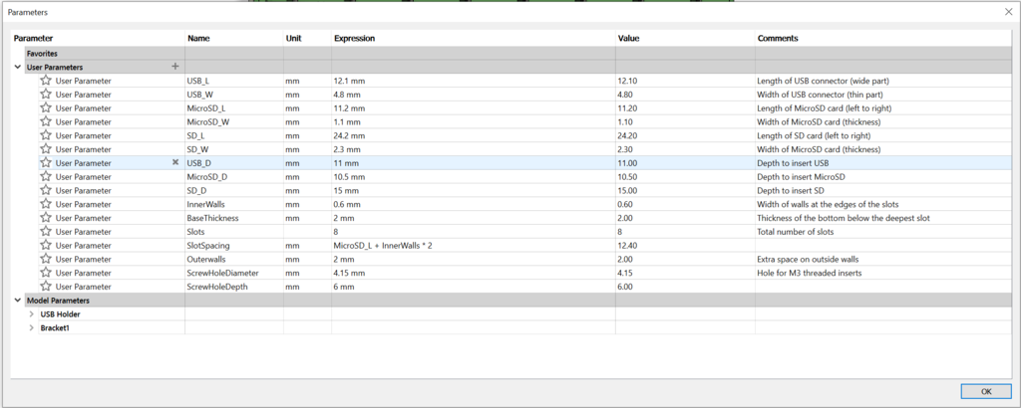Click star icon in ScrewHoleDiameter row

click(x=46, y=273)
